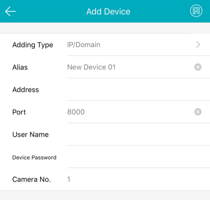
Task: Tap the Alias label
Action: point(20,67)
